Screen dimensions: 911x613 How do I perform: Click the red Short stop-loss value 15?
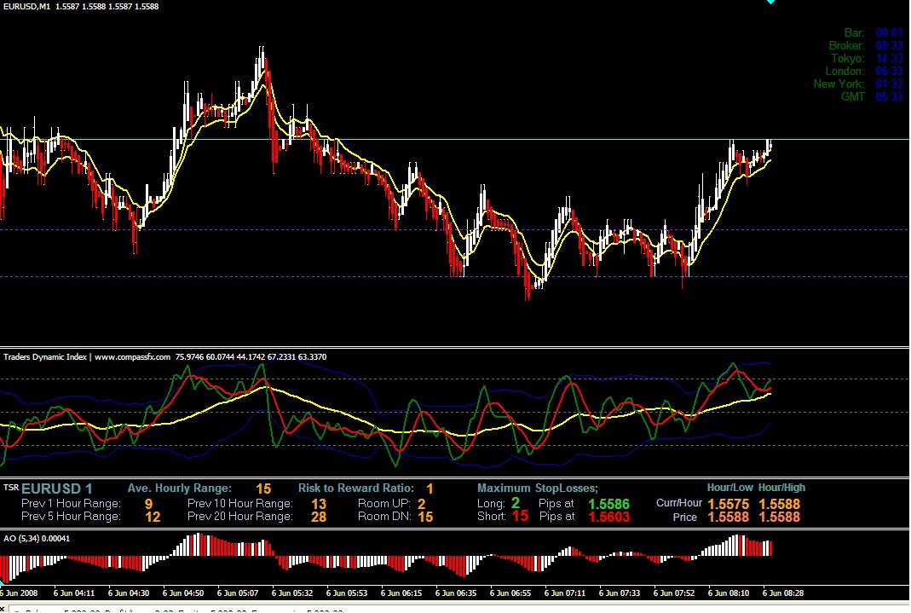(521, 516)
